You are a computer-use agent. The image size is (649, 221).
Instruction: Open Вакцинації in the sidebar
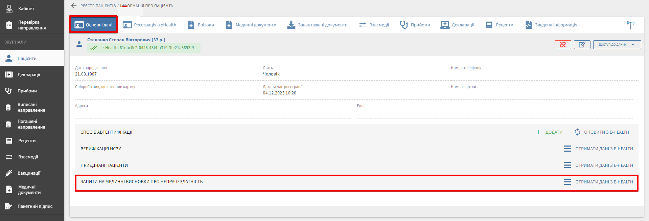pos(29,173)
